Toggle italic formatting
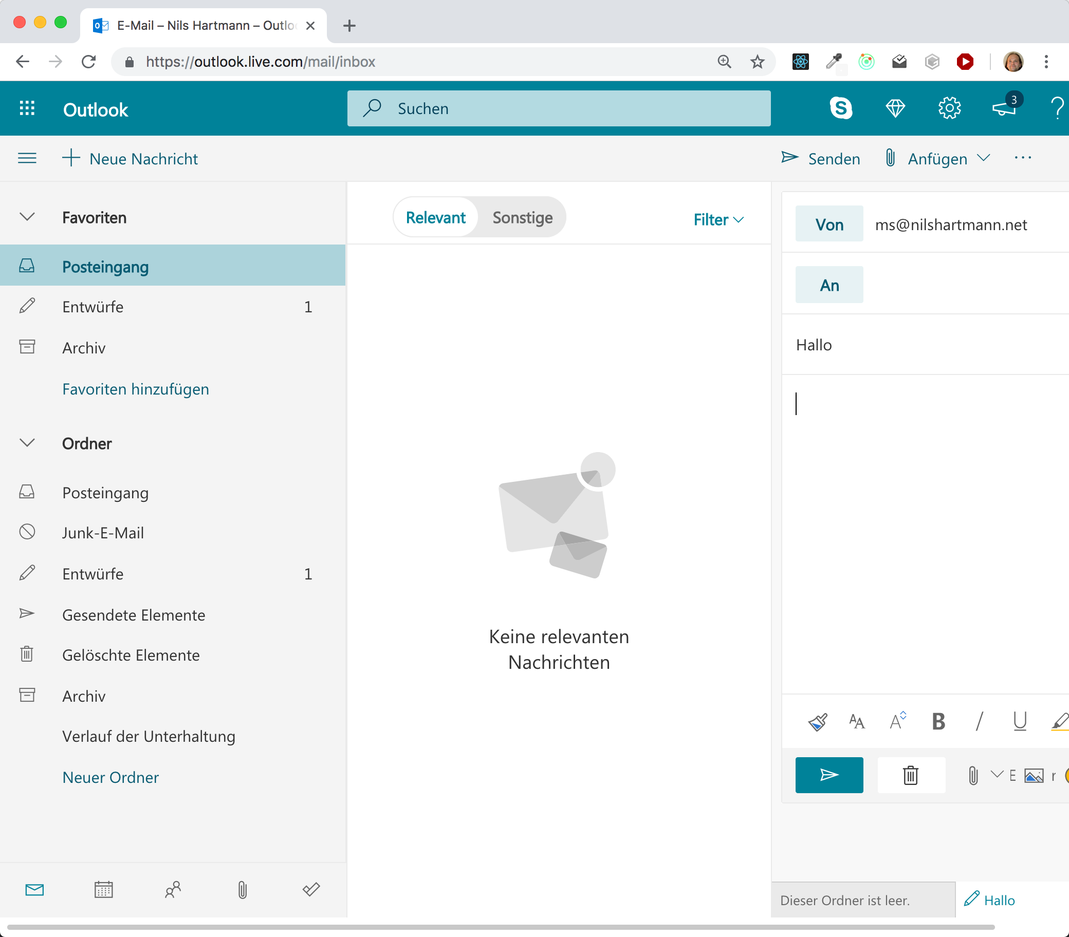Viewport: 1069px width, 937px height. [x=980, y=722]
